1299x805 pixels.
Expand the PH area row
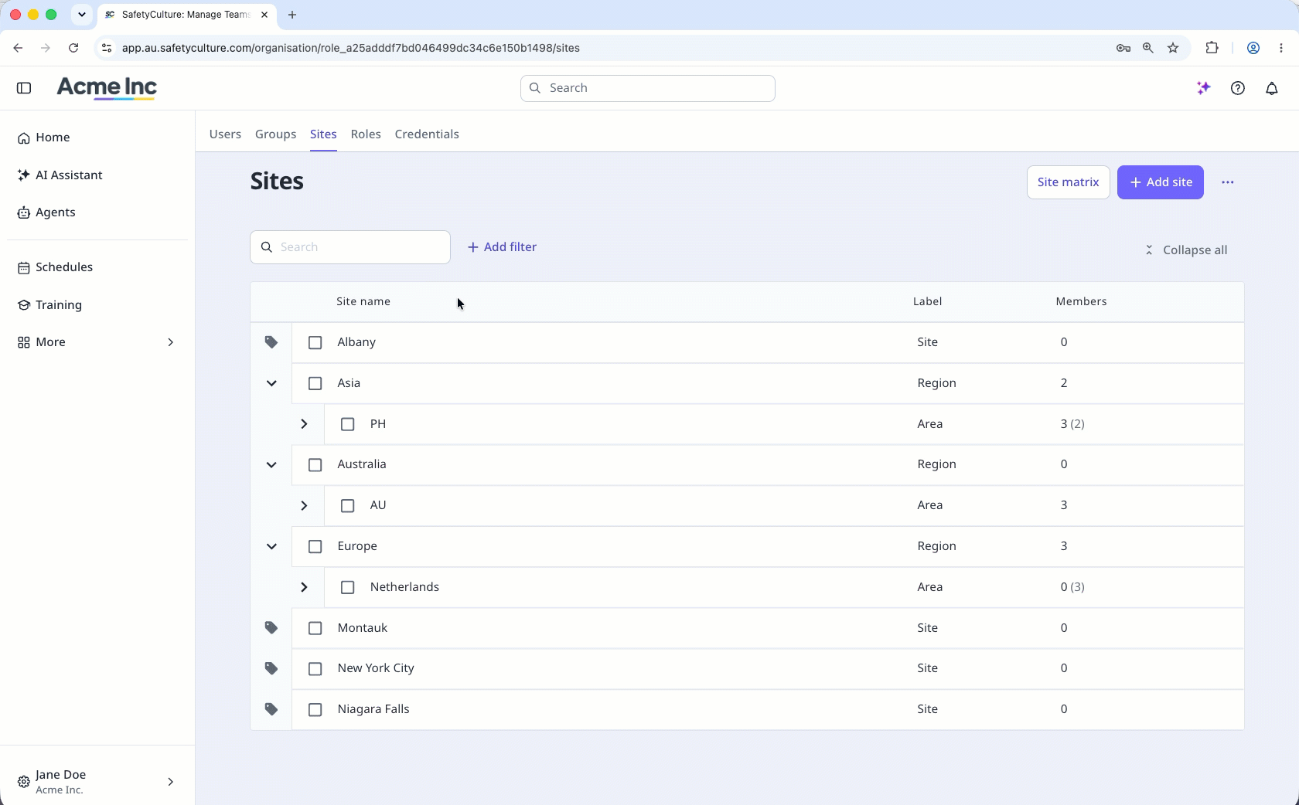tap(304, 424)
